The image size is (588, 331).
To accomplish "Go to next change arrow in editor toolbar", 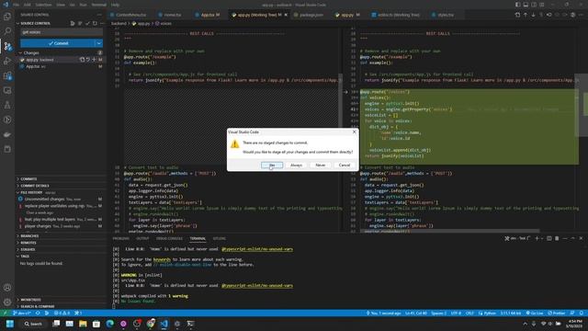I will (533, 15).
